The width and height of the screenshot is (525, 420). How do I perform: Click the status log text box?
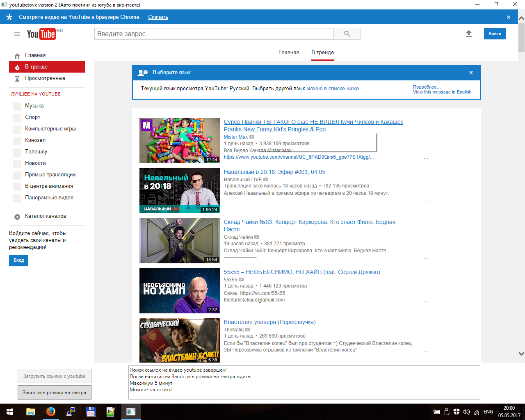304,382
